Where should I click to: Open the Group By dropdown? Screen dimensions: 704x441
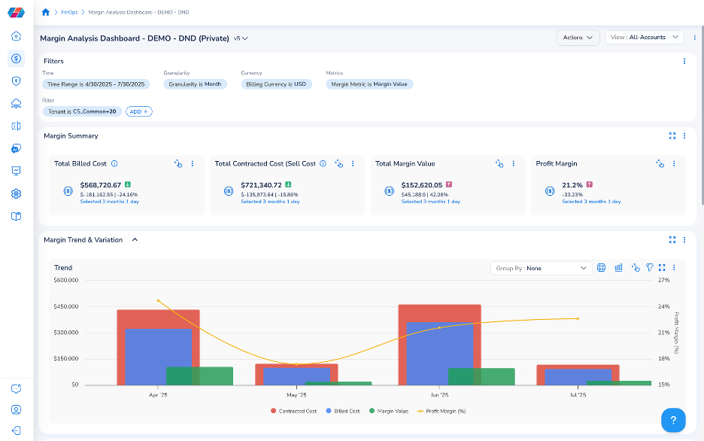(540, 268)
